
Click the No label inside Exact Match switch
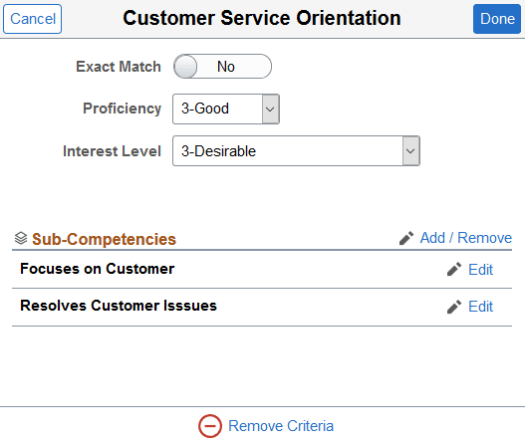coord(226,67)
